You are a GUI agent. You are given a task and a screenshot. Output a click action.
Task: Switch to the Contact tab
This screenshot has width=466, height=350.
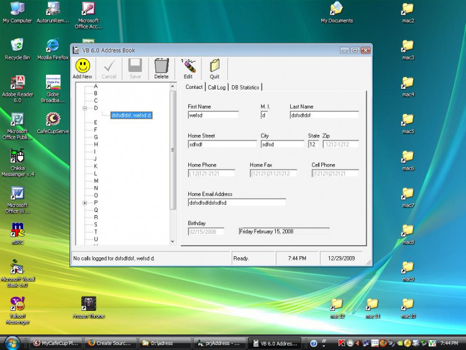194,87
